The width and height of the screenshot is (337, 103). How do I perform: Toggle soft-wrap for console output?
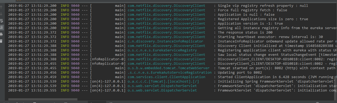(x=1, y=20)
